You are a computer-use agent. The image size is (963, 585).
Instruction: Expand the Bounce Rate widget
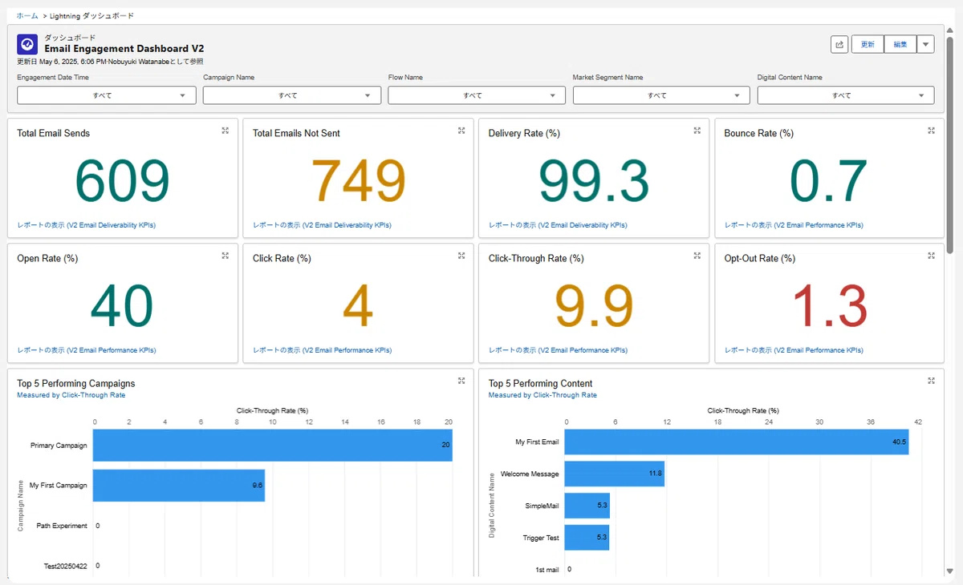932,131
